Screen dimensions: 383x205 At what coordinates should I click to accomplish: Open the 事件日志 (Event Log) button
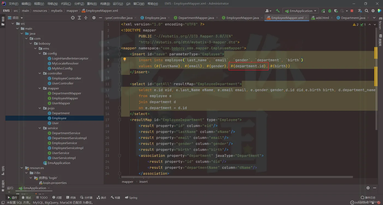[368, 198]
